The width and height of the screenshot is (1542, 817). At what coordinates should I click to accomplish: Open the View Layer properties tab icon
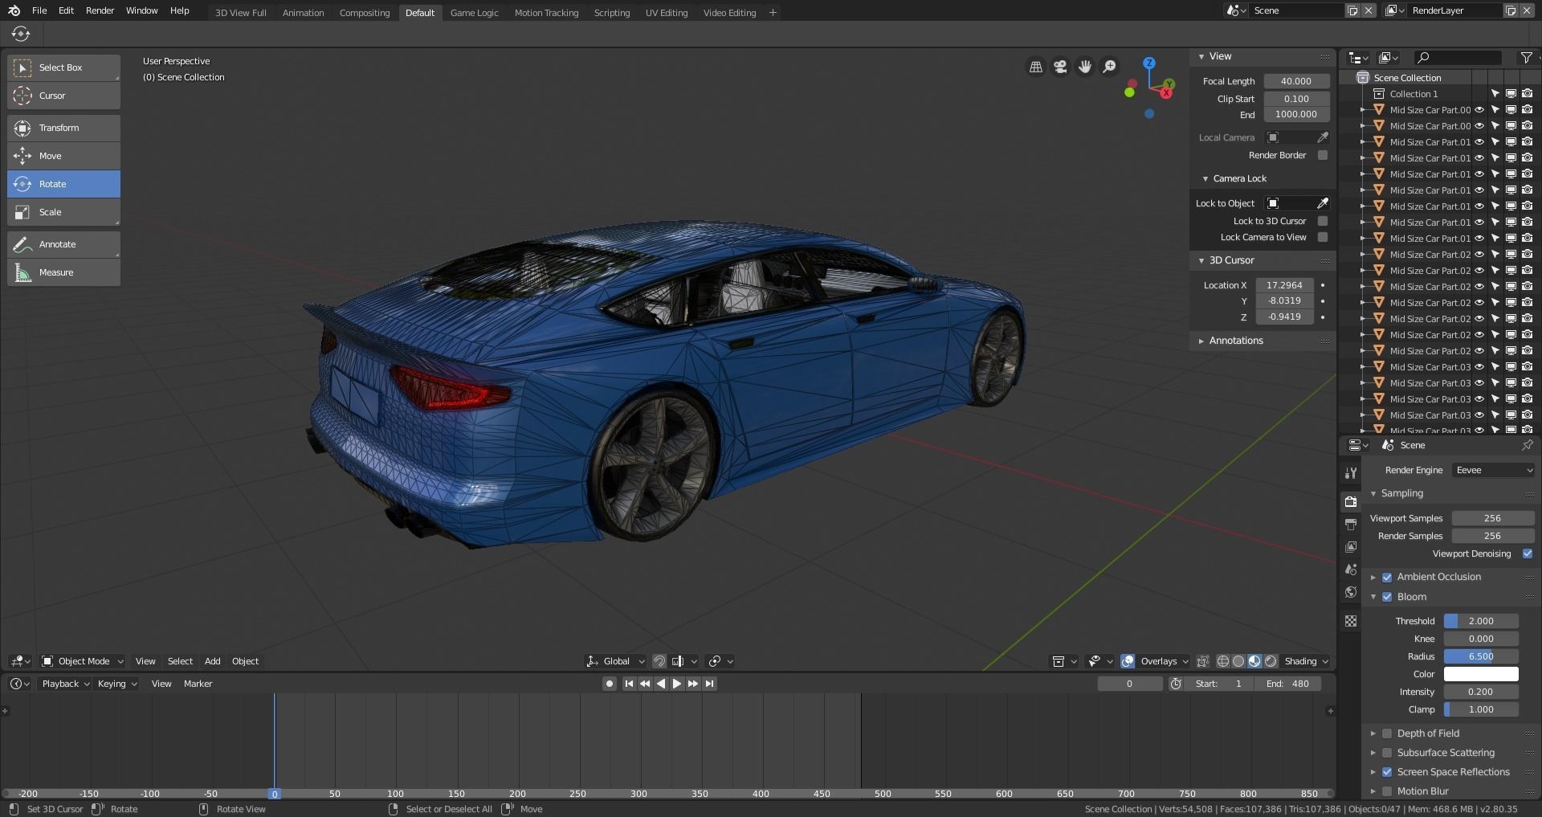click(1351, 546)
